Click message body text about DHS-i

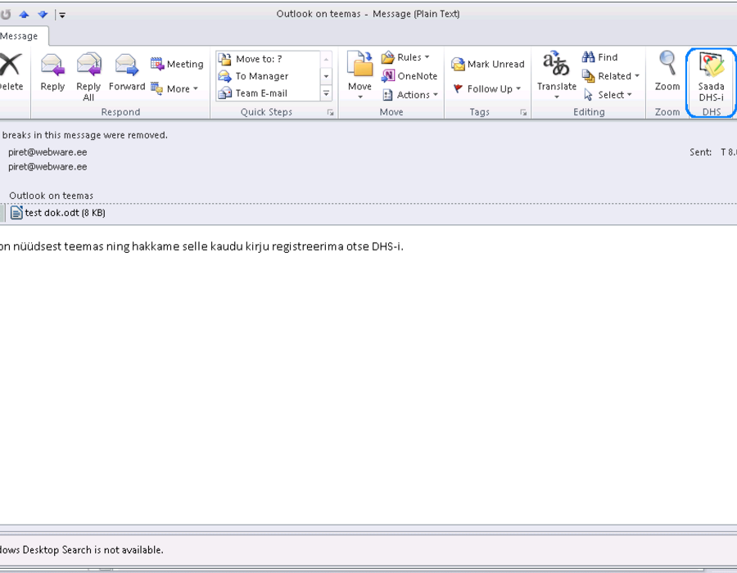(201, 246)
